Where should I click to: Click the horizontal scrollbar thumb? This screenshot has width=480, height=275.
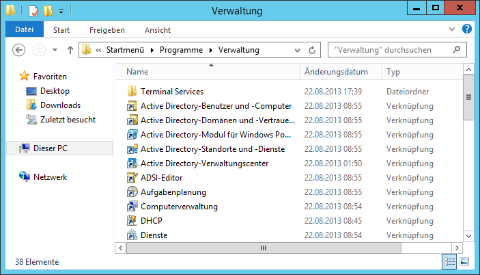pyautogui.click(x=264, y=248)
